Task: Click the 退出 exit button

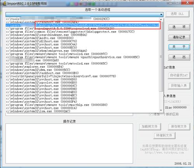Action: click(x=179, y=57)
